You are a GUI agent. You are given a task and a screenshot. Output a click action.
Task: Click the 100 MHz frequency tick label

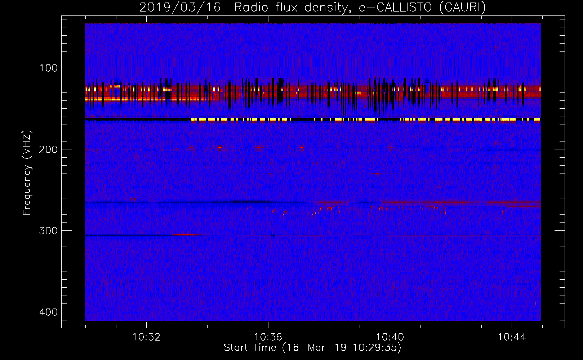[x=48, y=68]
